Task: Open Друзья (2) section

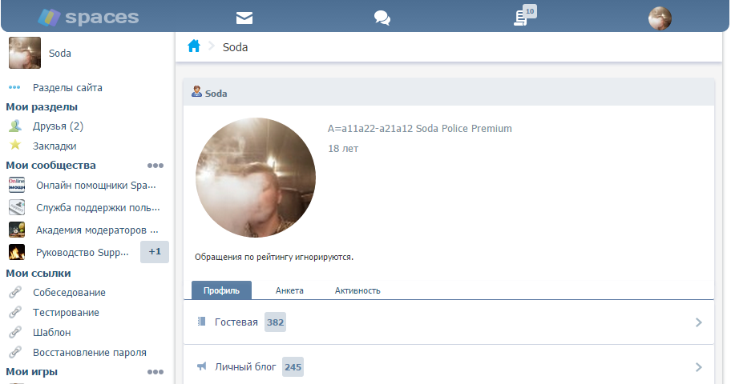Action: [58, 126]
